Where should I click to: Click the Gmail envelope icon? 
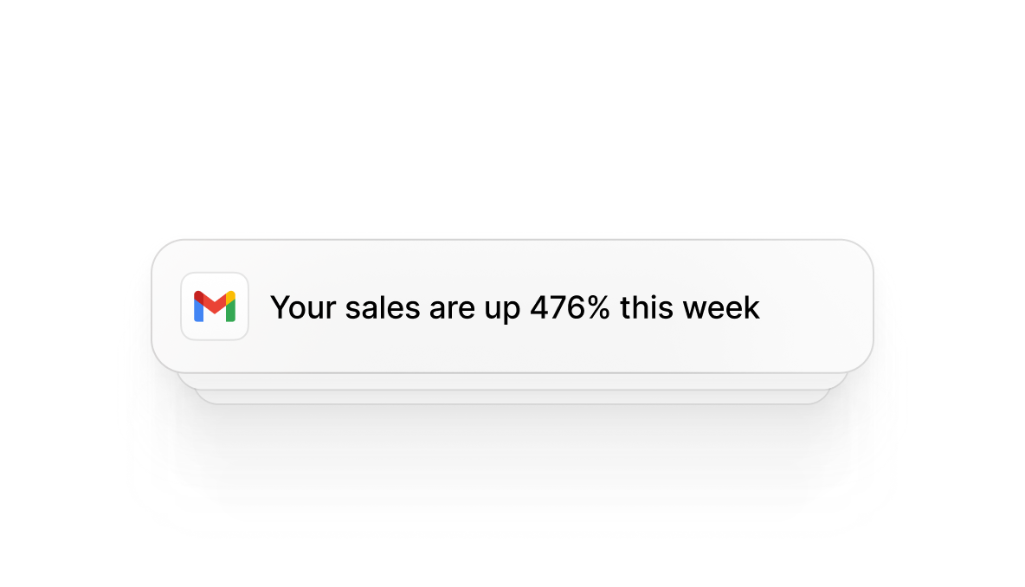[x=215, y=306]
